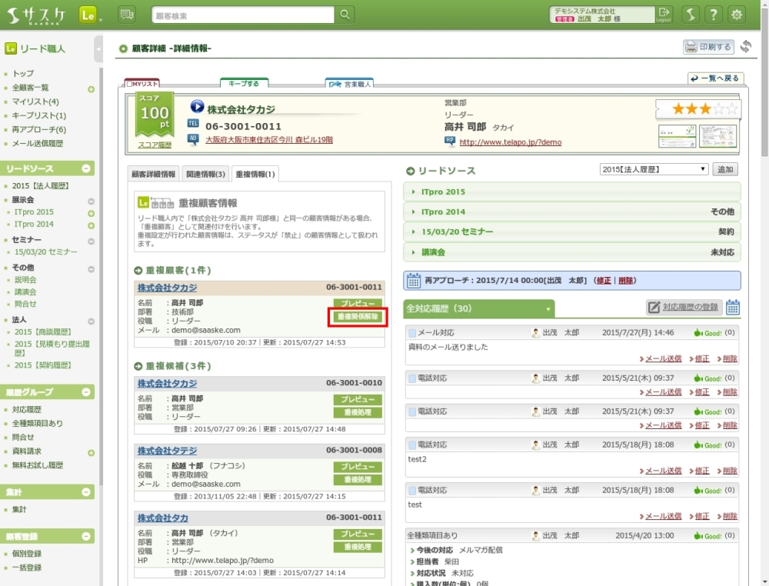769x586 pixels.
Task: Click the refresh arrows icon beside 印刷する
Action: [745, 47]
